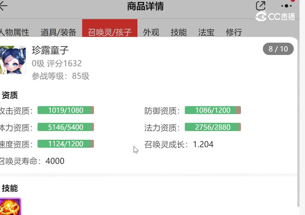Click the 速度资质 1124/1200 bar
Image resolution: width=305 pixels, height=215 pixels.
(66, 144)
